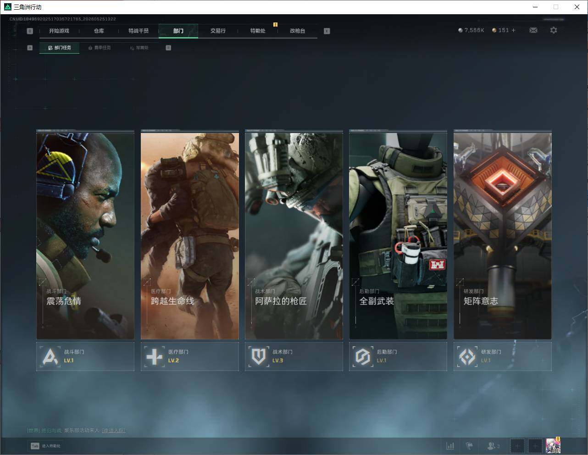Maximize the 三角洲行动 window
Screen dimensions: 588x455
556,7
